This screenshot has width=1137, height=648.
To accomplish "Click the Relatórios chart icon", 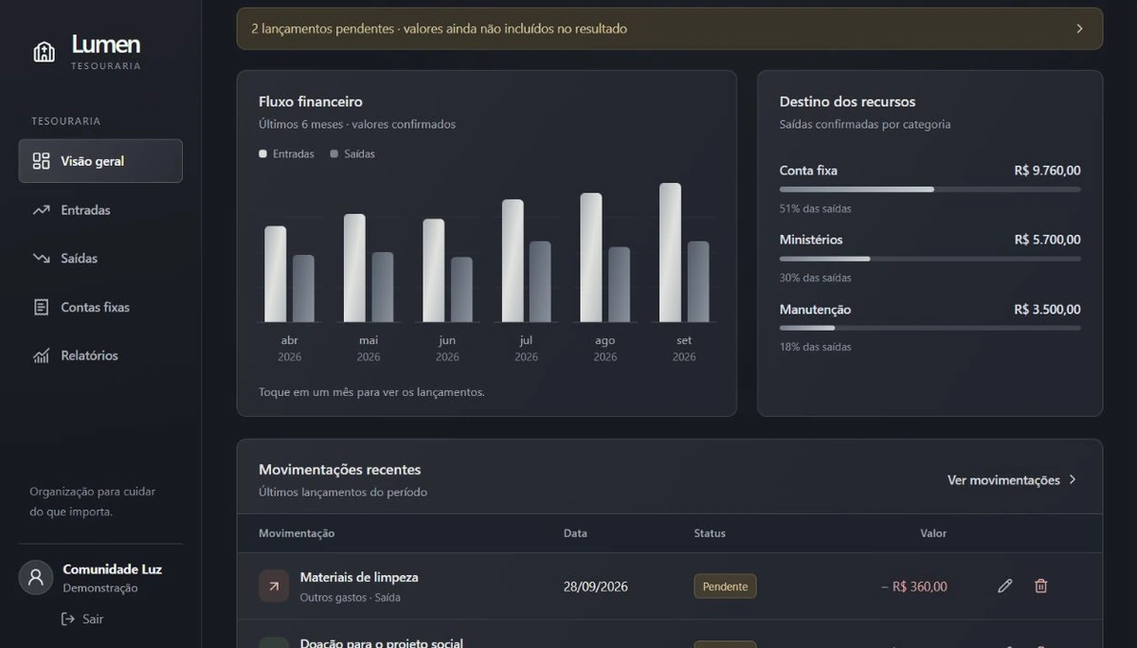I will (41, 356).
